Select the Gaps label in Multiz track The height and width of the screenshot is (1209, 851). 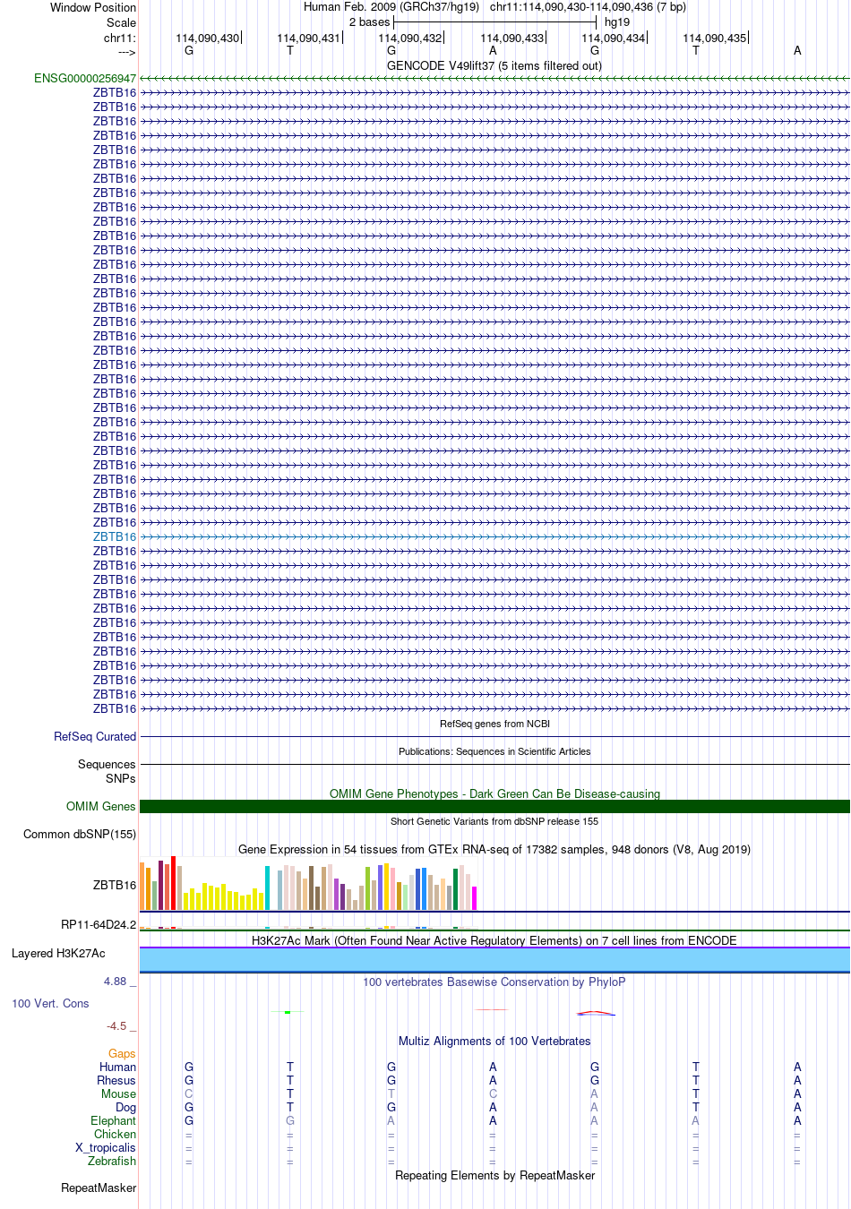(123, 1054)
